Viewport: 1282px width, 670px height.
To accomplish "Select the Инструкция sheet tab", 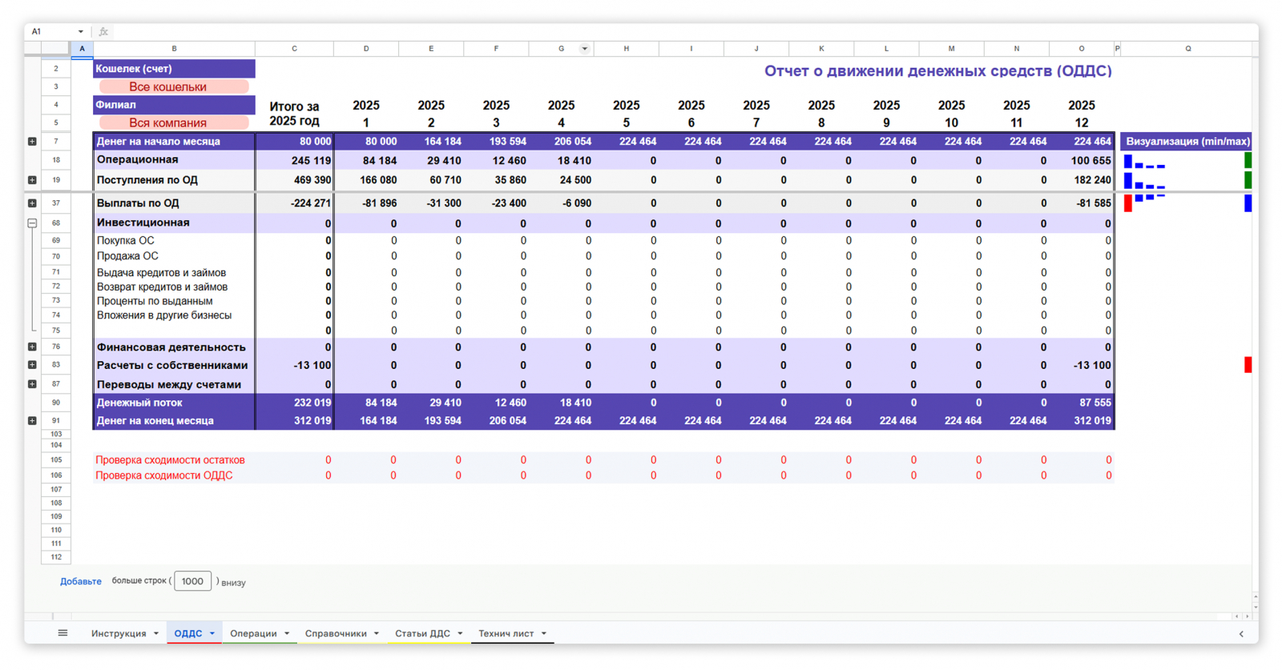I will (x=119, y=634).
